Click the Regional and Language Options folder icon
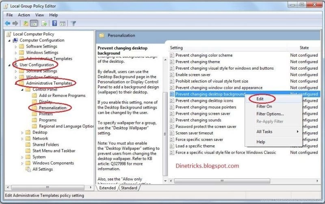 point(35,126)
